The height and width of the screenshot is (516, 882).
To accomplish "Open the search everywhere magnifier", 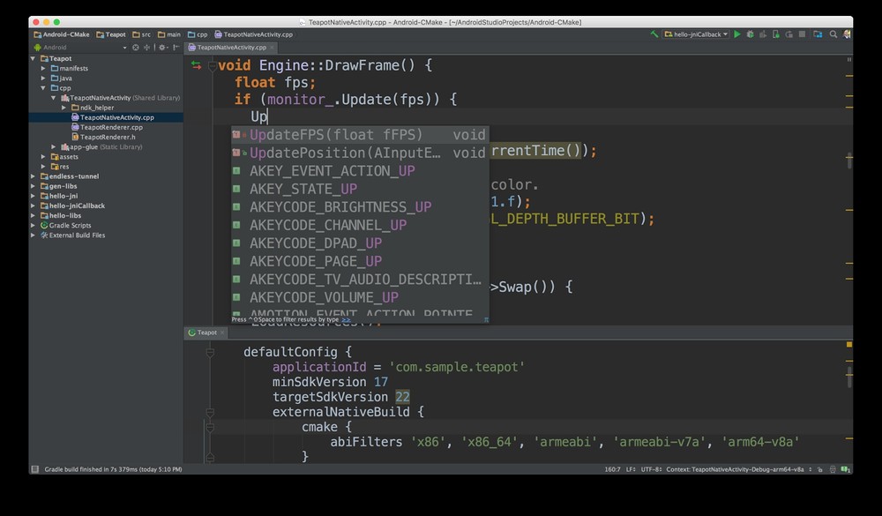I will point(833,34).
